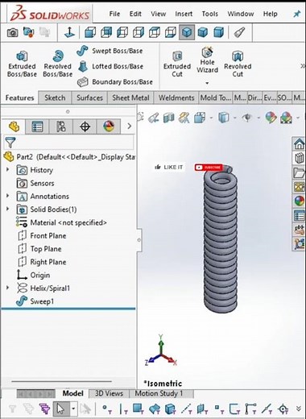
Task: Open the Tools menu
Action: pyautogui.click(x=210, y=14)
